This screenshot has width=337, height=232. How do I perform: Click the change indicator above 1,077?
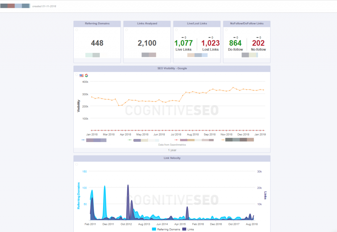(184, 37)
